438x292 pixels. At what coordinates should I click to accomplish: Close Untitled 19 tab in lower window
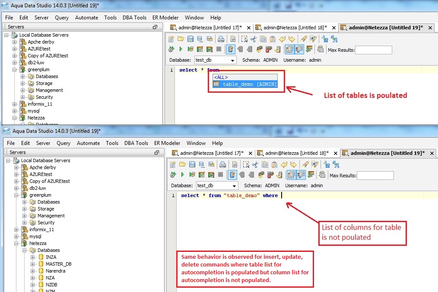[432, 154]
